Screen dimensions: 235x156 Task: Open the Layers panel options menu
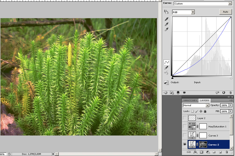point(231,100)
